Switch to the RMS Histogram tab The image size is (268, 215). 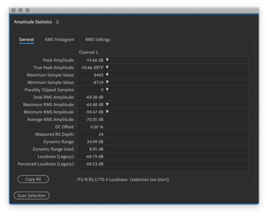(59, 39)
